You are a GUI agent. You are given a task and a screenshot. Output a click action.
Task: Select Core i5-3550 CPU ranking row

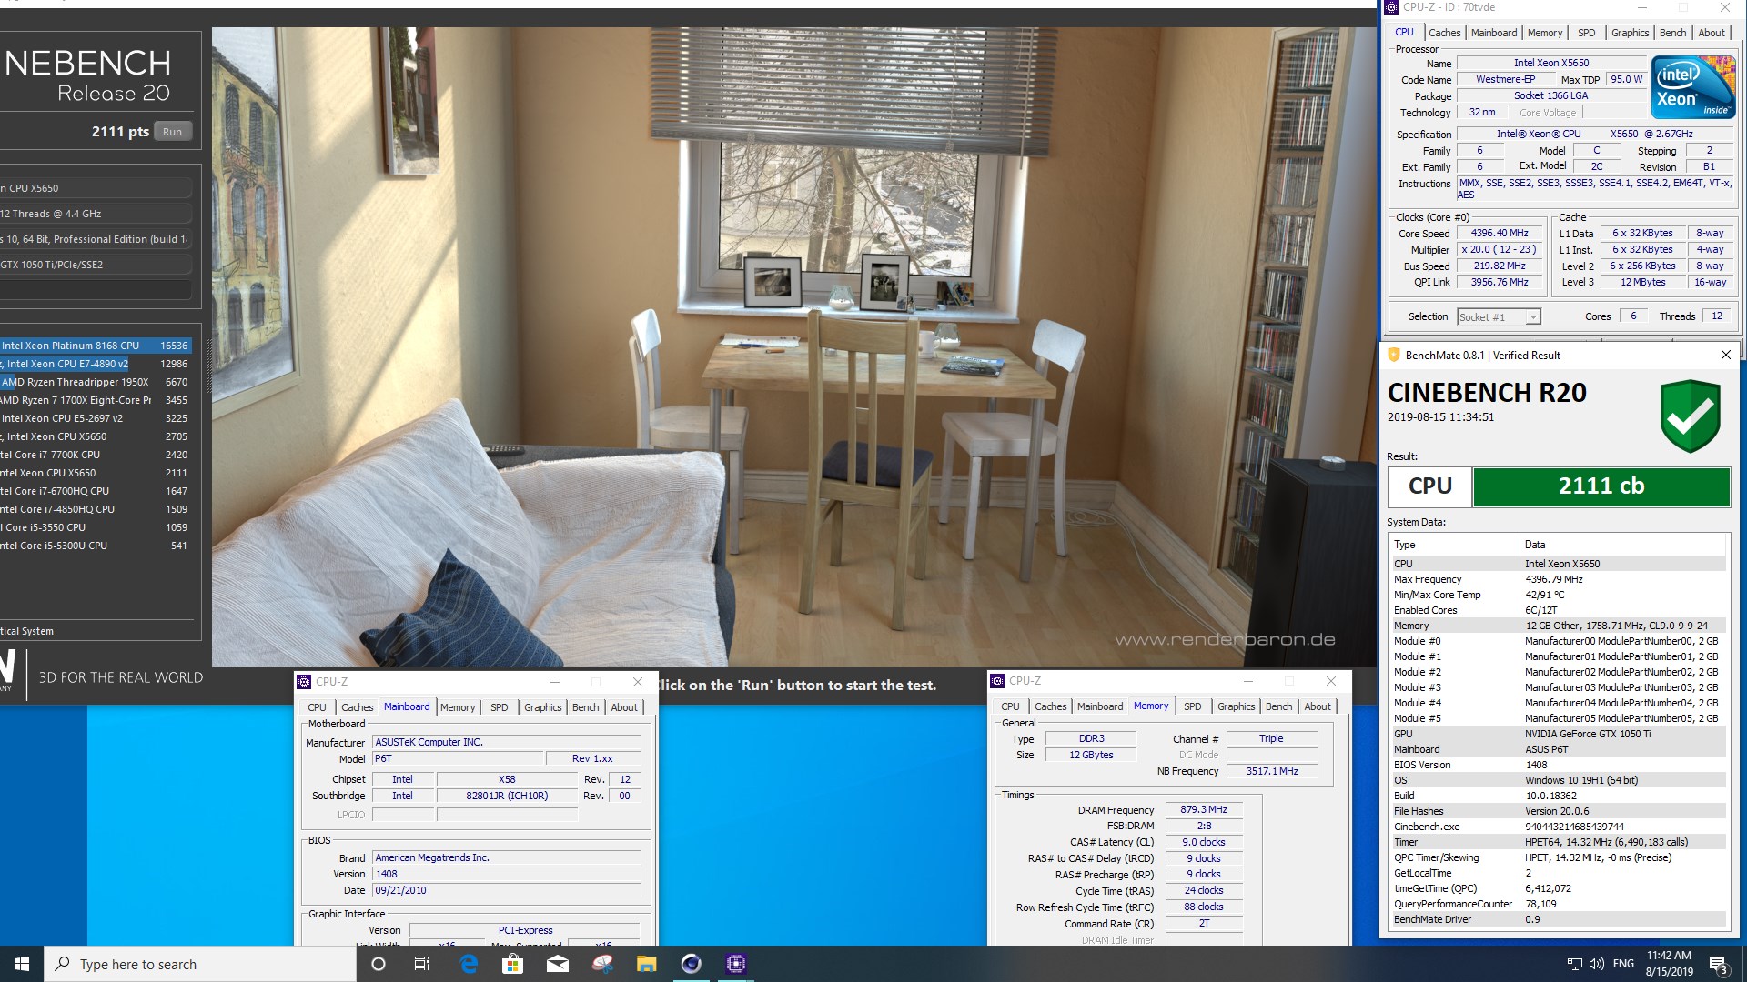click(x=96, y=527)
